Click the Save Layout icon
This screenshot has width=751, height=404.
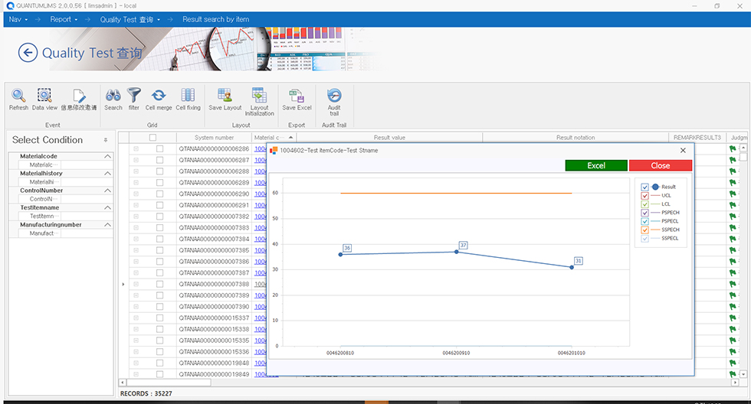coord(225,96)
